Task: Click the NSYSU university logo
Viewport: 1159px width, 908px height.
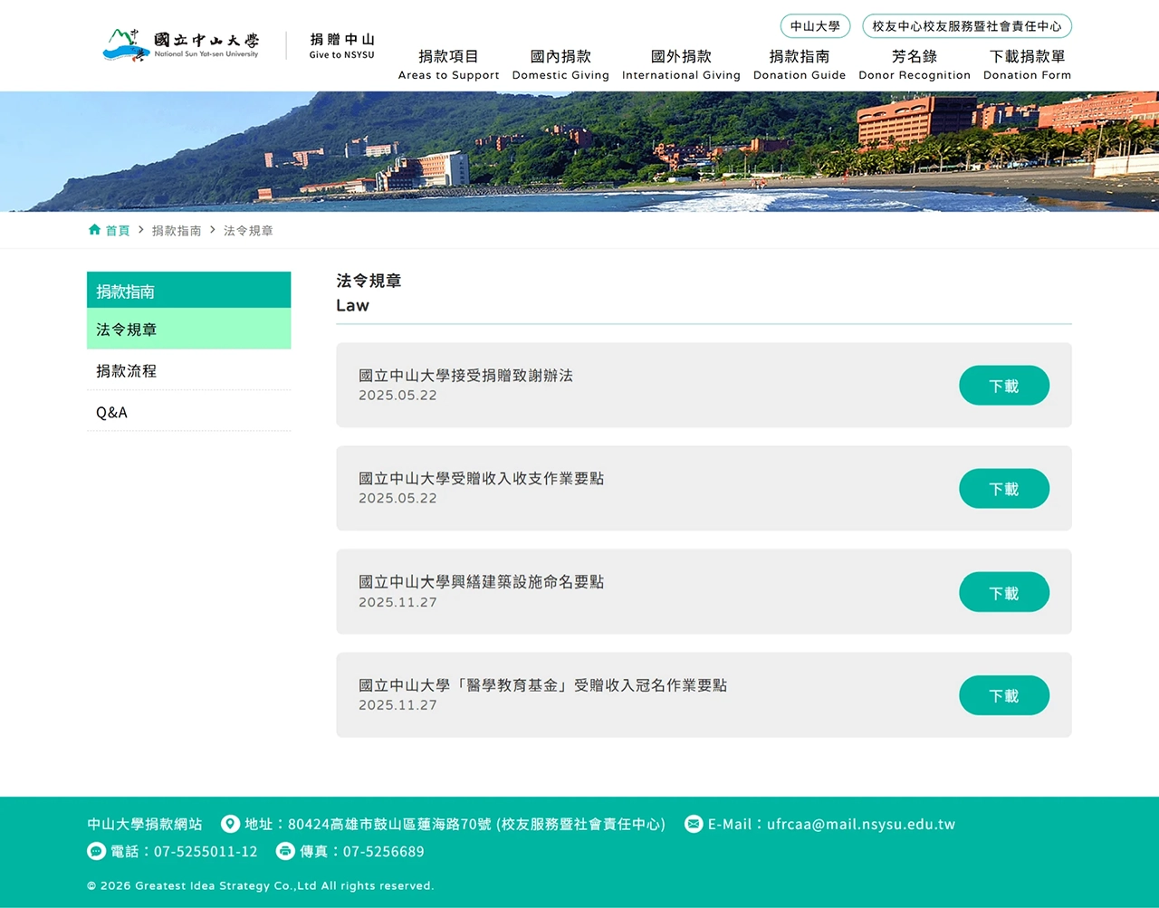Action: (181, 44)
